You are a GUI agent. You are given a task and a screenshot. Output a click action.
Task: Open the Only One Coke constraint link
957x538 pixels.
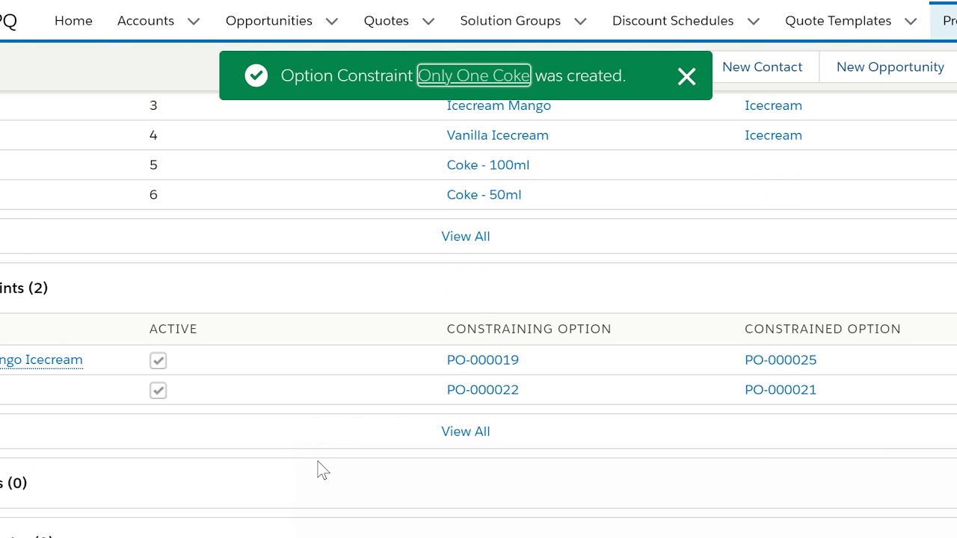click(x=474, y=75)
